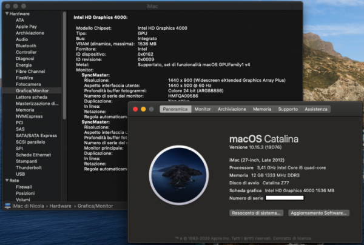Select Volumi under Rete
The image size is (364, 245).
[23, 200]
